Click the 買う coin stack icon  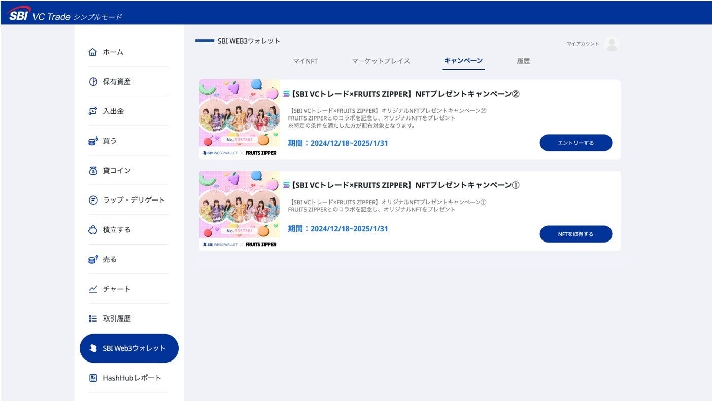pos(93,141)
